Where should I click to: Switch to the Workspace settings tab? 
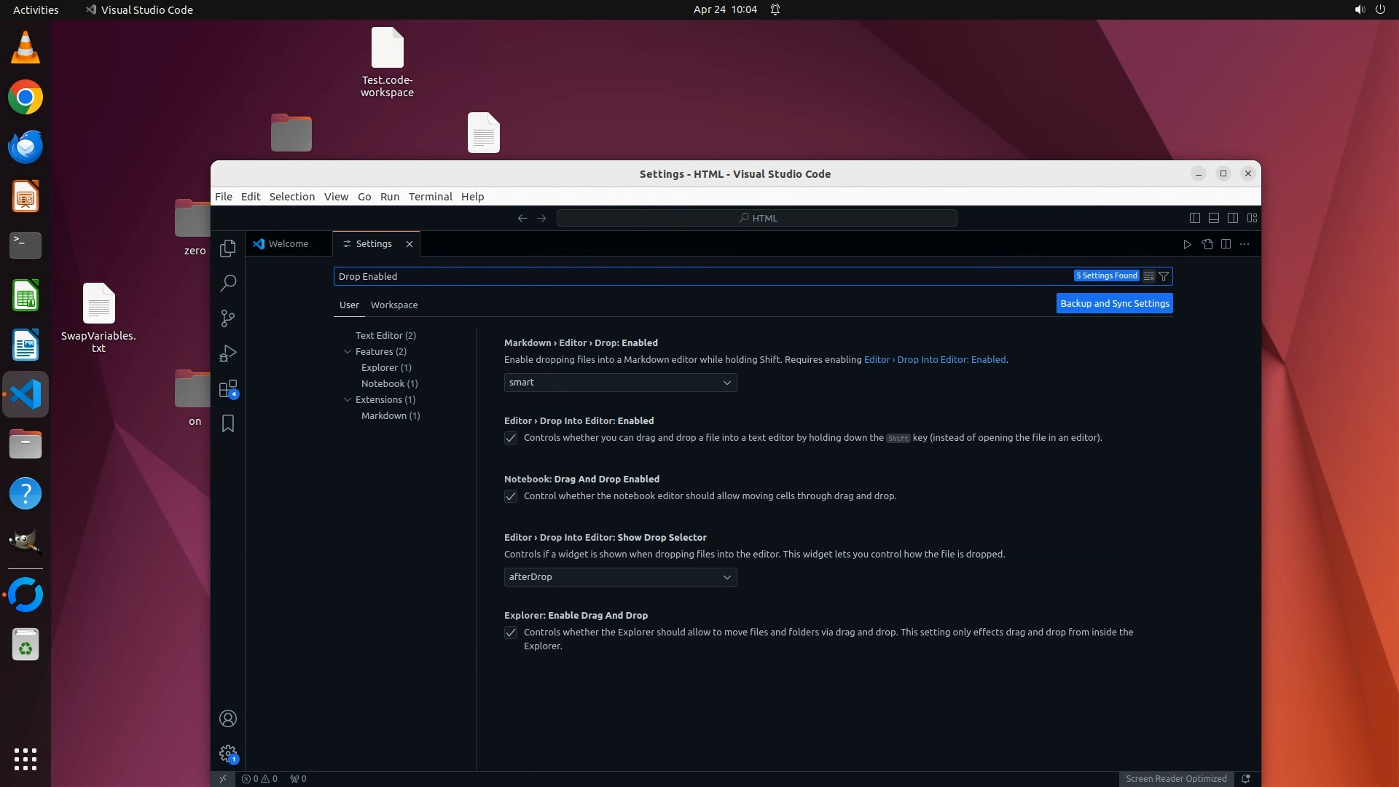point(393,305)
